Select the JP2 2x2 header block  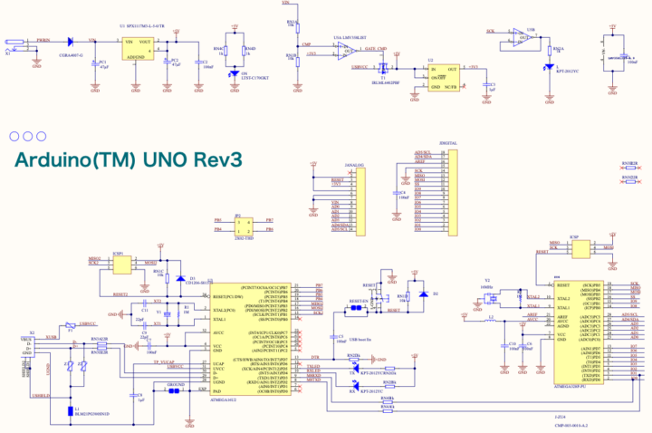pyautogui.click(x=237, y=225)
